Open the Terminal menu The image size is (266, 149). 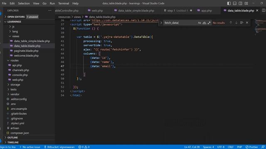(64, 3)
